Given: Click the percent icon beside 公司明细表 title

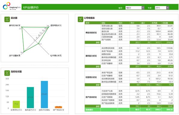Looking at the screenshot, I should pos(80,19).
